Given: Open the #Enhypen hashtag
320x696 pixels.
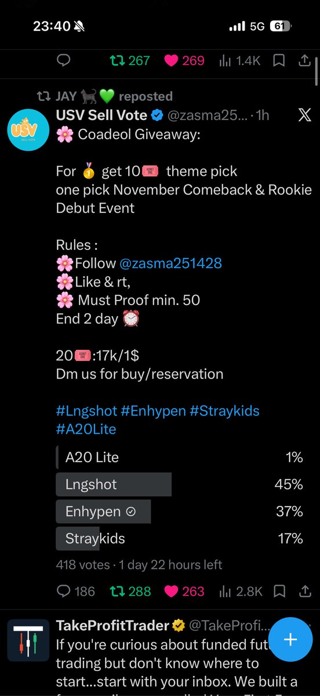Looking at the screenshot, I should tap(155, 411).
